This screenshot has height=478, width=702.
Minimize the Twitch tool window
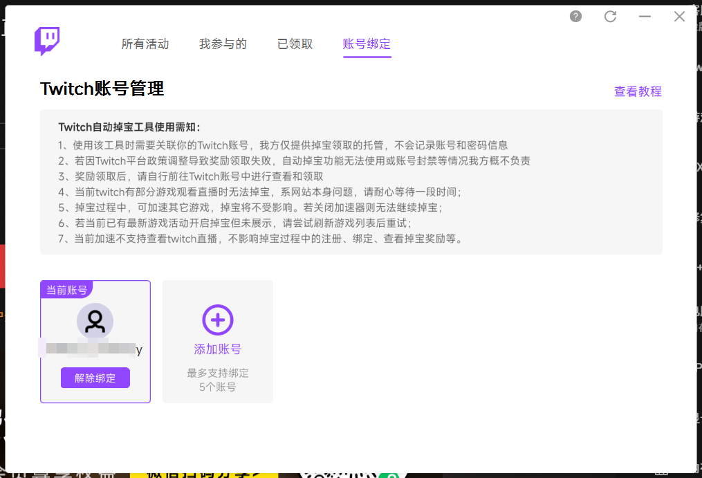(x=645, y=17)
